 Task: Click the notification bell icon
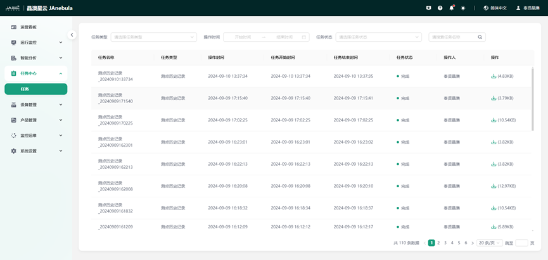coord(452,8)
